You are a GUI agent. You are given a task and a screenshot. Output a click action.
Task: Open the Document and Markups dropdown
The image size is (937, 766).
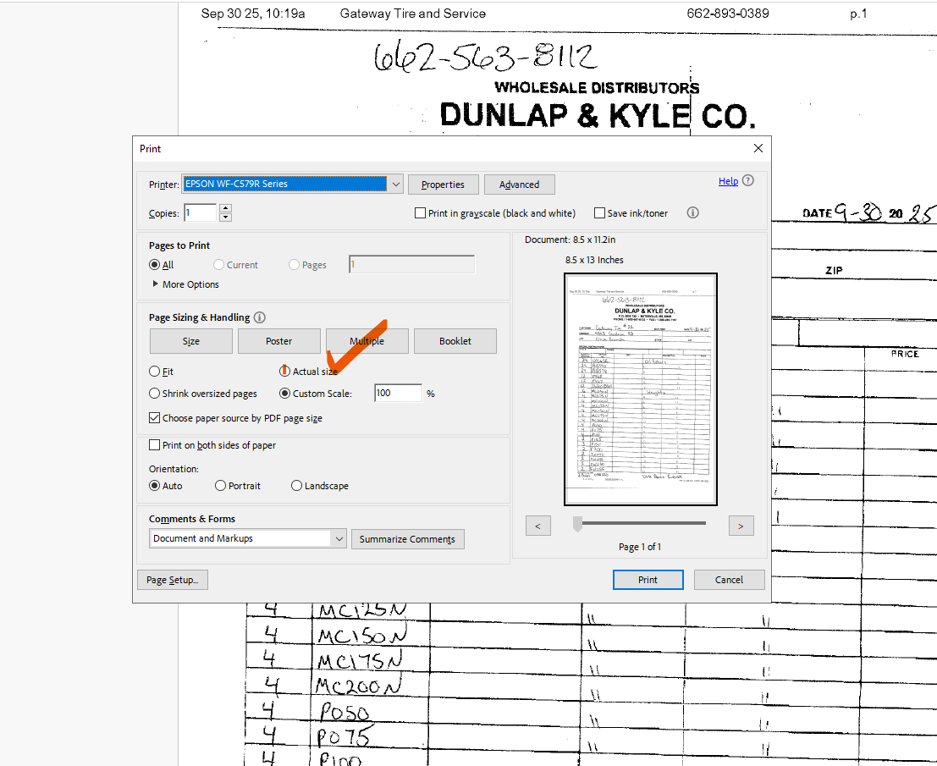[x=247, y=538]
